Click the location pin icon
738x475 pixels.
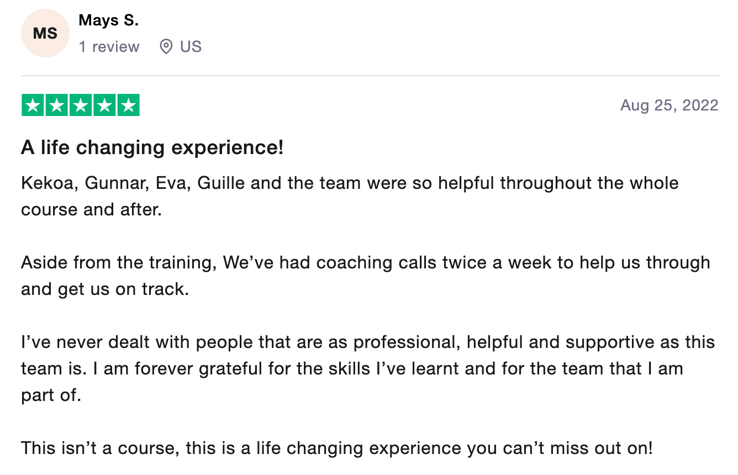click(x=166, y=47)
